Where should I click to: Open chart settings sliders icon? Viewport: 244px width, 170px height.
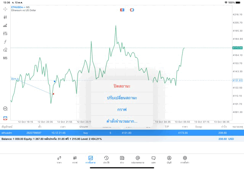tap(5, 33)
